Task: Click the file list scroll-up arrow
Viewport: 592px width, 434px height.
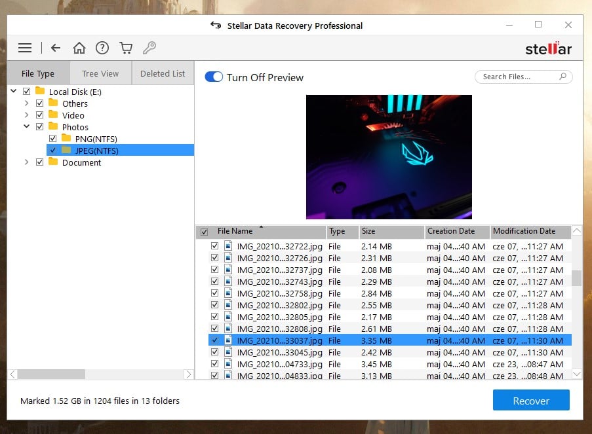Action: [x=577, y=230]
